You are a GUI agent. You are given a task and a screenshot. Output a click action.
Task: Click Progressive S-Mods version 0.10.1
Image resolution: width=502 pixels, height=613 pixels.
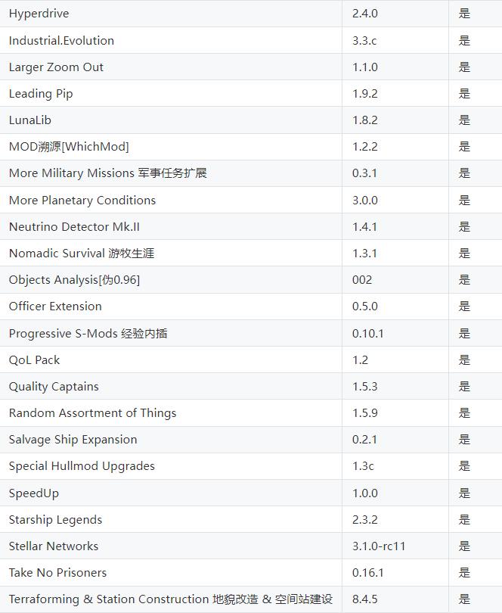[368, 334]
